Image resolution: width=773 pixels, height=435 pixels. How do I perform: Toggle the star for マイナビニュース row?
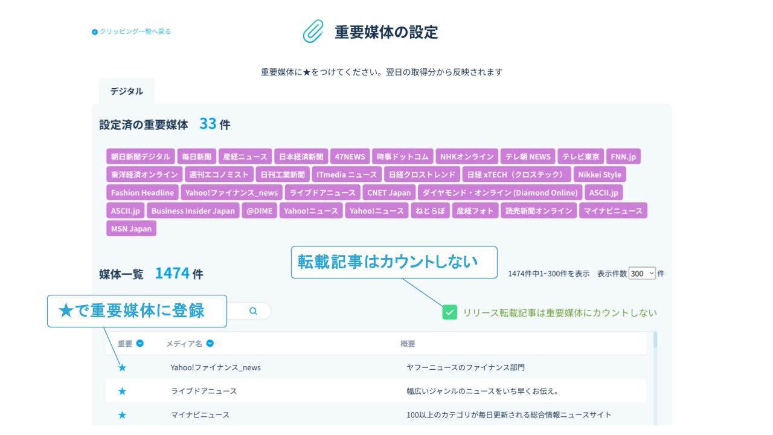pos(122,415)
